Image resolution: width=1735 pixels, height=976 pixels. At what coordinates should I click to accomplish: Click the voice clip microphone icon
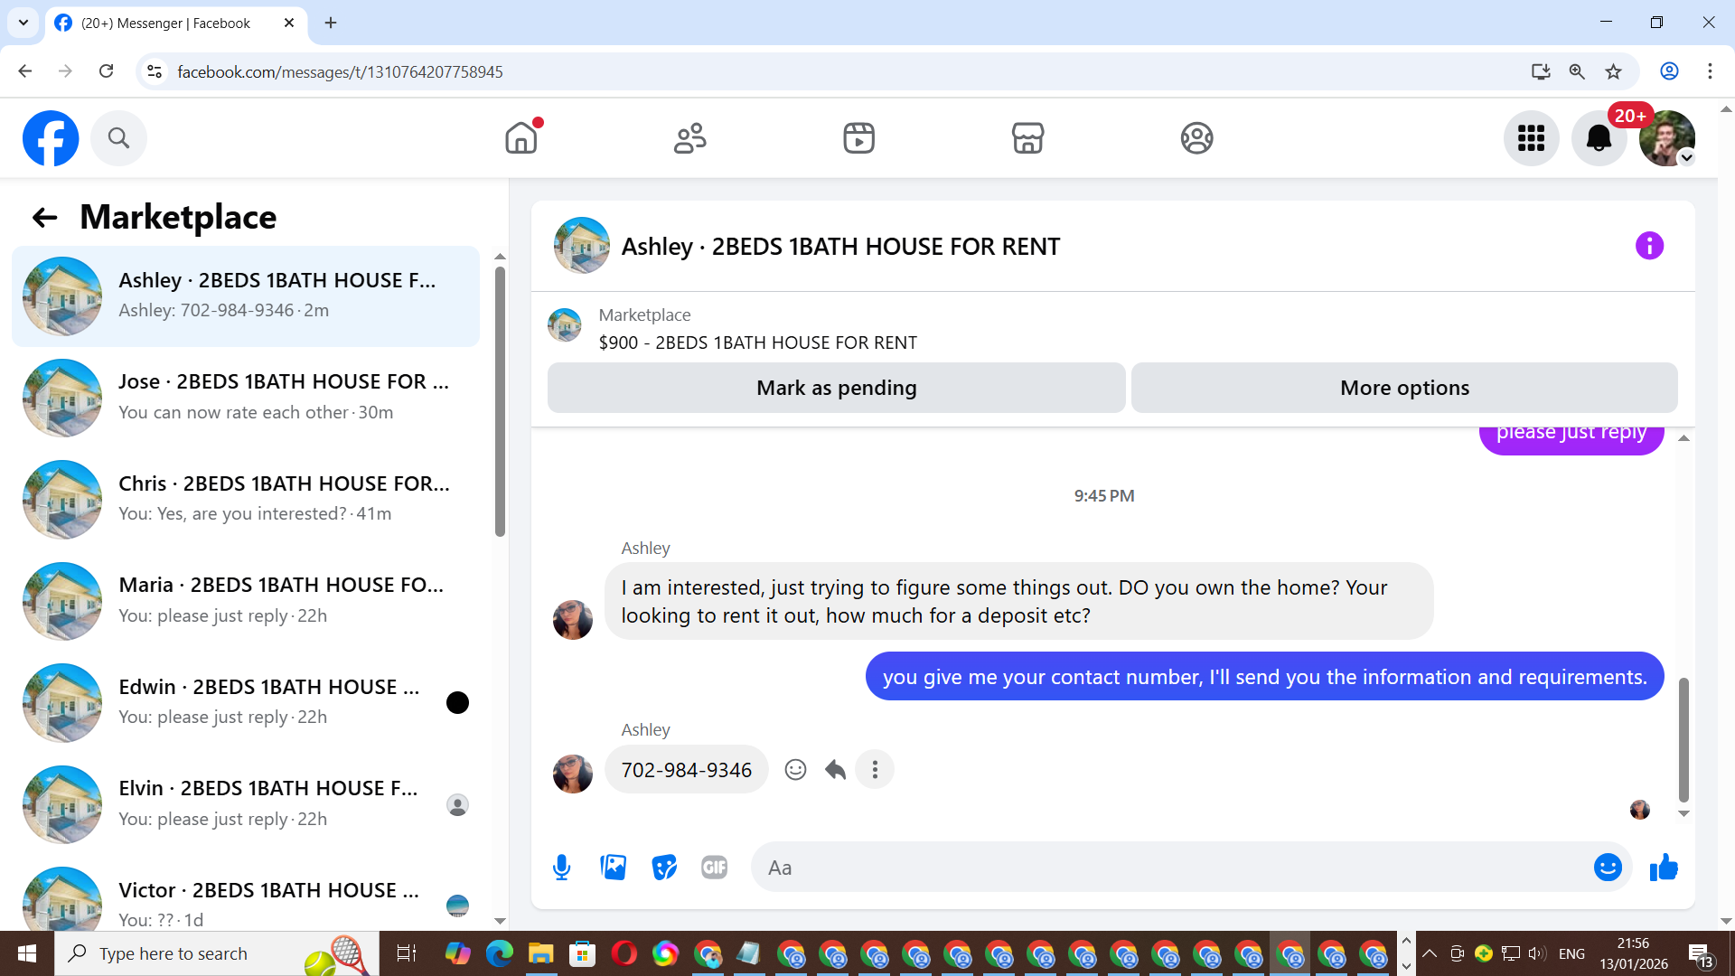click(x=561, y=868)
